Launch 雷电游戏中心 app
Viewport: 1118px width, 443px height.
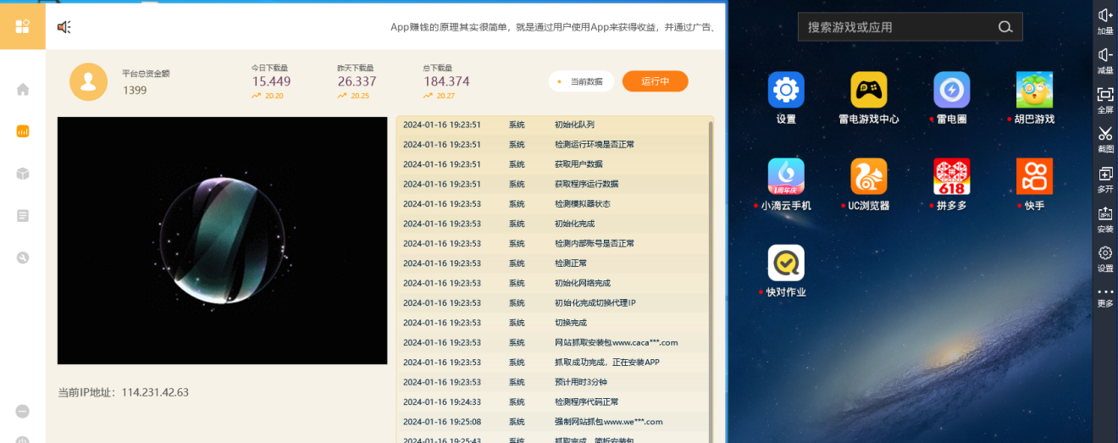click(x=868, y=98)
